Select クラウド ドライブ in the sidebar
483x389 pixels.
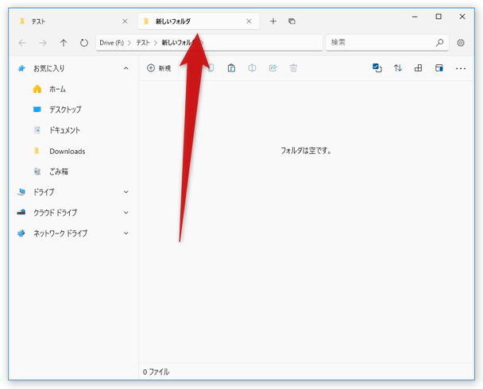(x=73, y=213)
